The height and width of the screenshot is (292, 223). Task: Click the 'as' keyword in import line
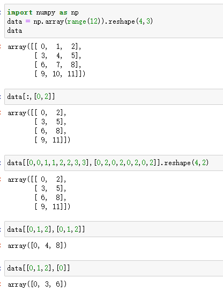pyautogui.click(x=63, y=13)
